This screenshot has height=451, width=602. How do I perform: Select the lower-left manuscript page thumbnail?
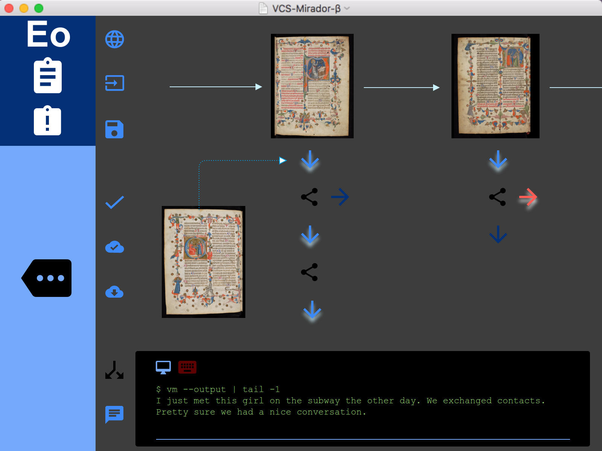[204, 262]
